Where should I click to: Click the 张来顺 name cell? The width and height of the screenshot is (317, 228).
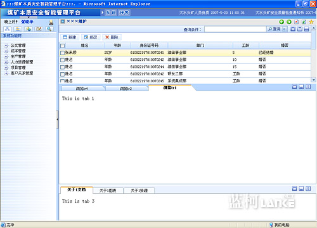(x=70, y=53)
